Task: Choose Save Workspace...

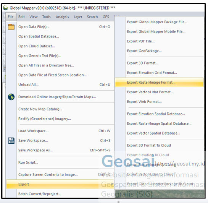Action: (x=60, y=141)
